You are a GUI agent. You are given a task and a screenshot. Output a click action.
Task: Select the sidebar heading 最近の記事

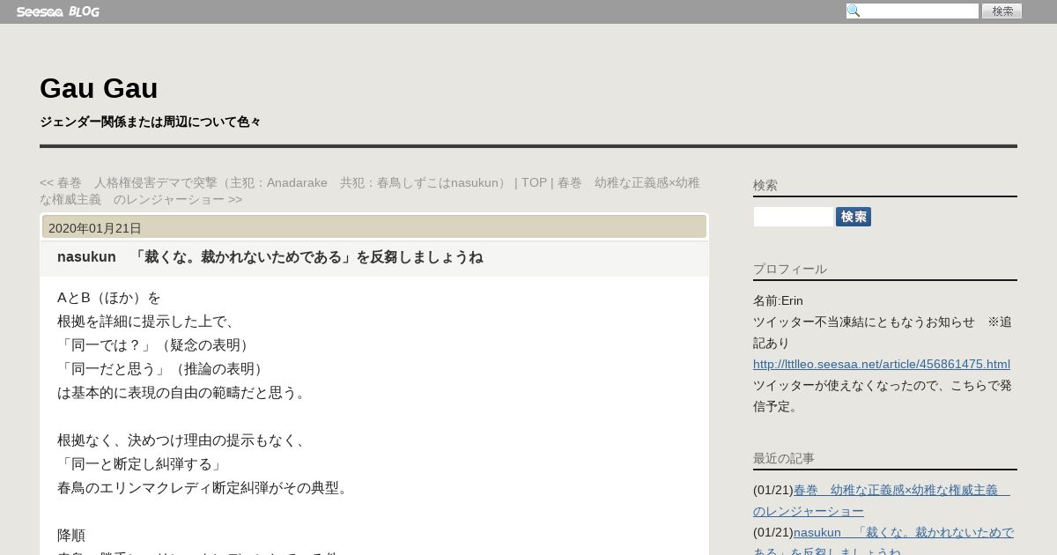coord(784,458)
